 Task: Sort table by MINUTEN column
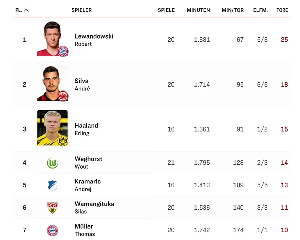[198, 10]
